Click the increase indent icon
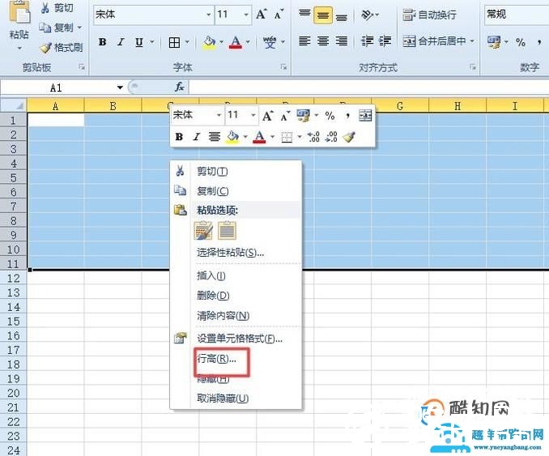This screenshot has height=456, width=549. (x=385, y=41)
